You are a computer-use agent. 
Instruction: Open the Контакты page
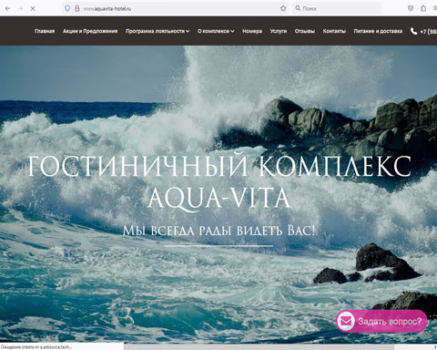coord(334,31)
